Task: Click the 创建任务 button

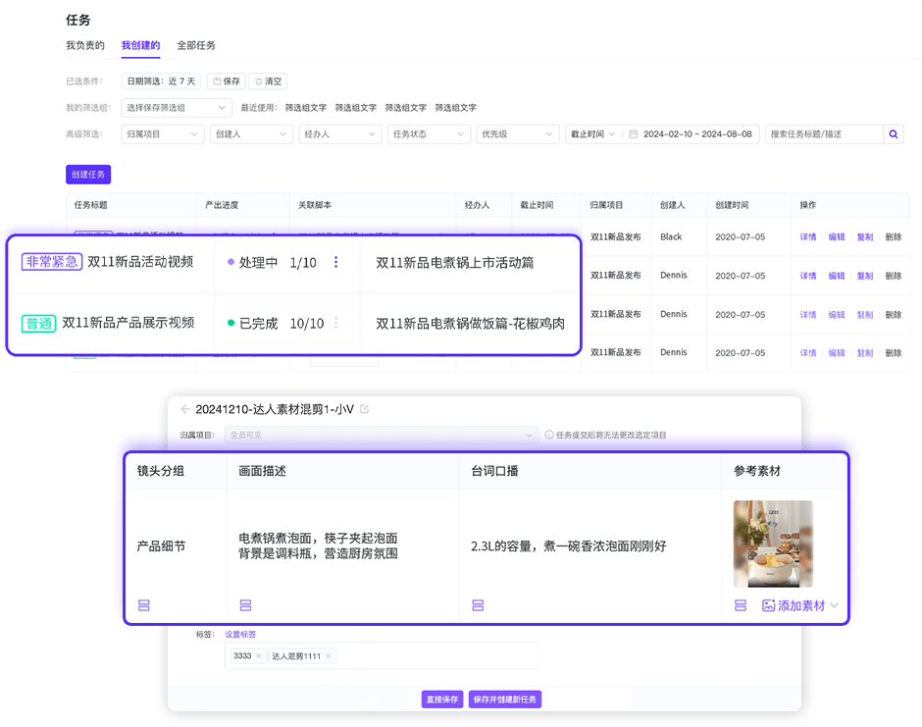Action: point(88,175)
